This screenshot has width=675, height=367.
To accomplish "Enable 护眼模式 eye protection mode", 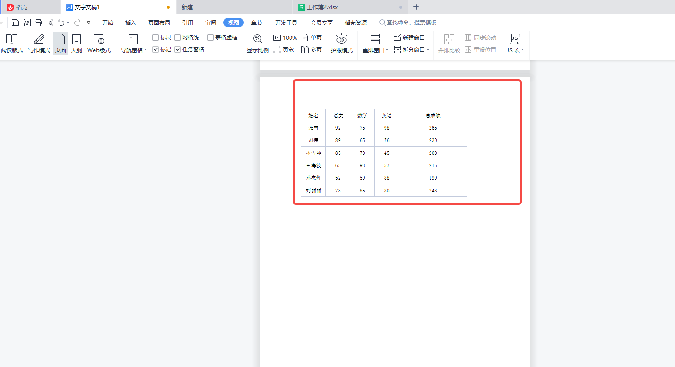I will (341, 44).
